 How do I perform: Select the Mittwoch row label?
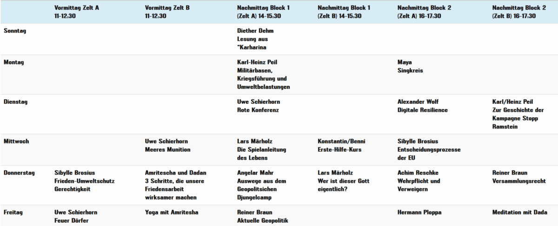click(16, 141)
